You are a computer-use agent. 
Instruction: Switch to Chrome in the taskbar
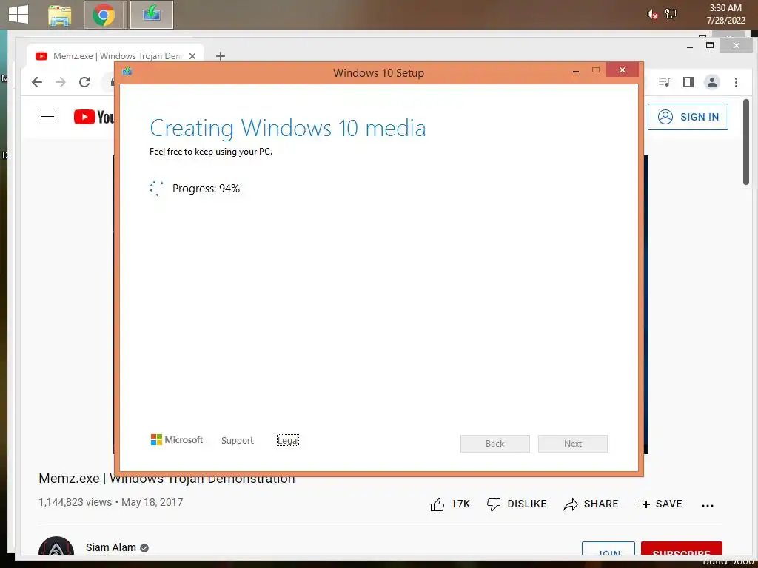(x=104, y=15)
